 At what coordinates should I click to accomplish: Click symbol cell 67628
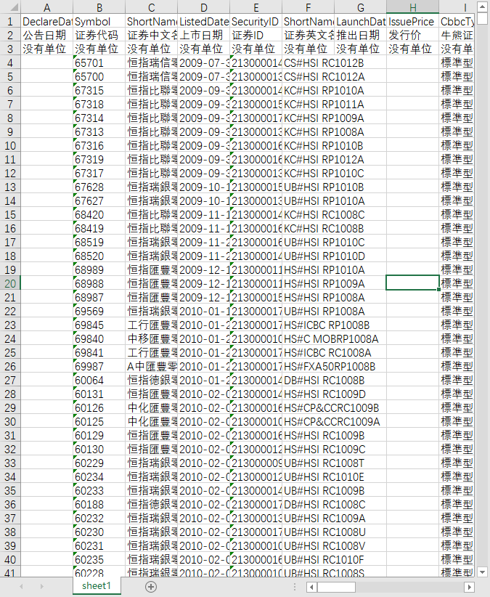point(99,187)
